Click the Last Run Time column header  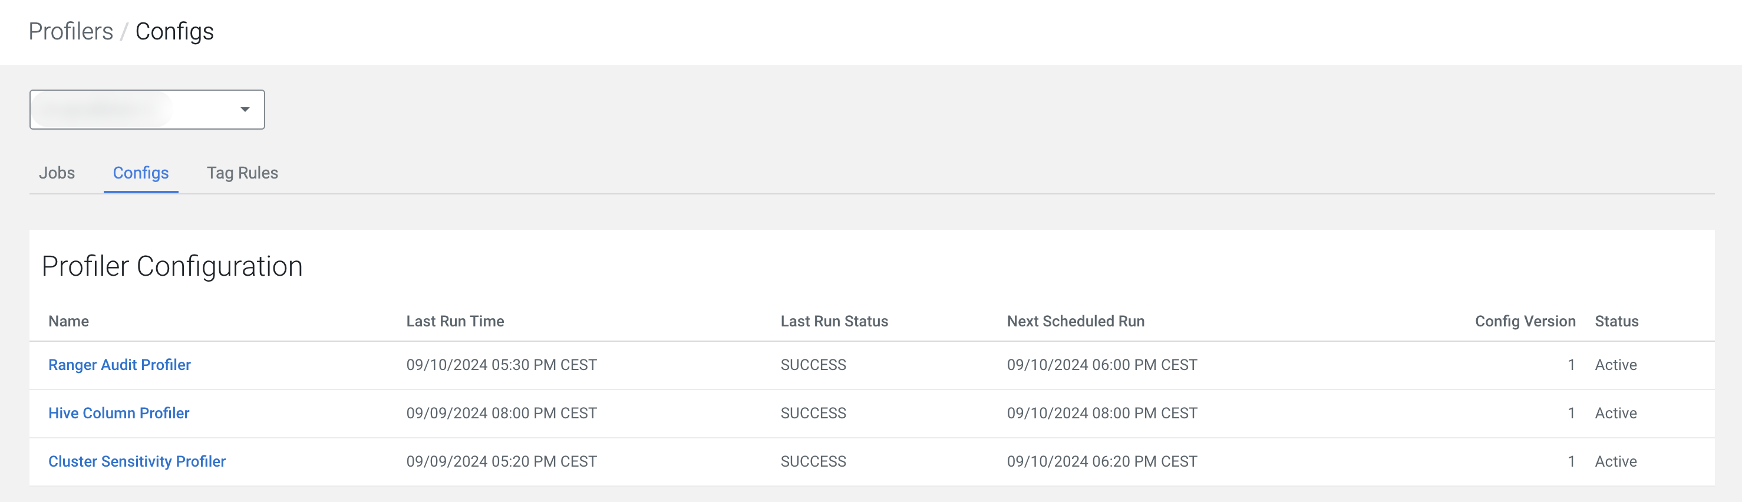coord(455,321)
